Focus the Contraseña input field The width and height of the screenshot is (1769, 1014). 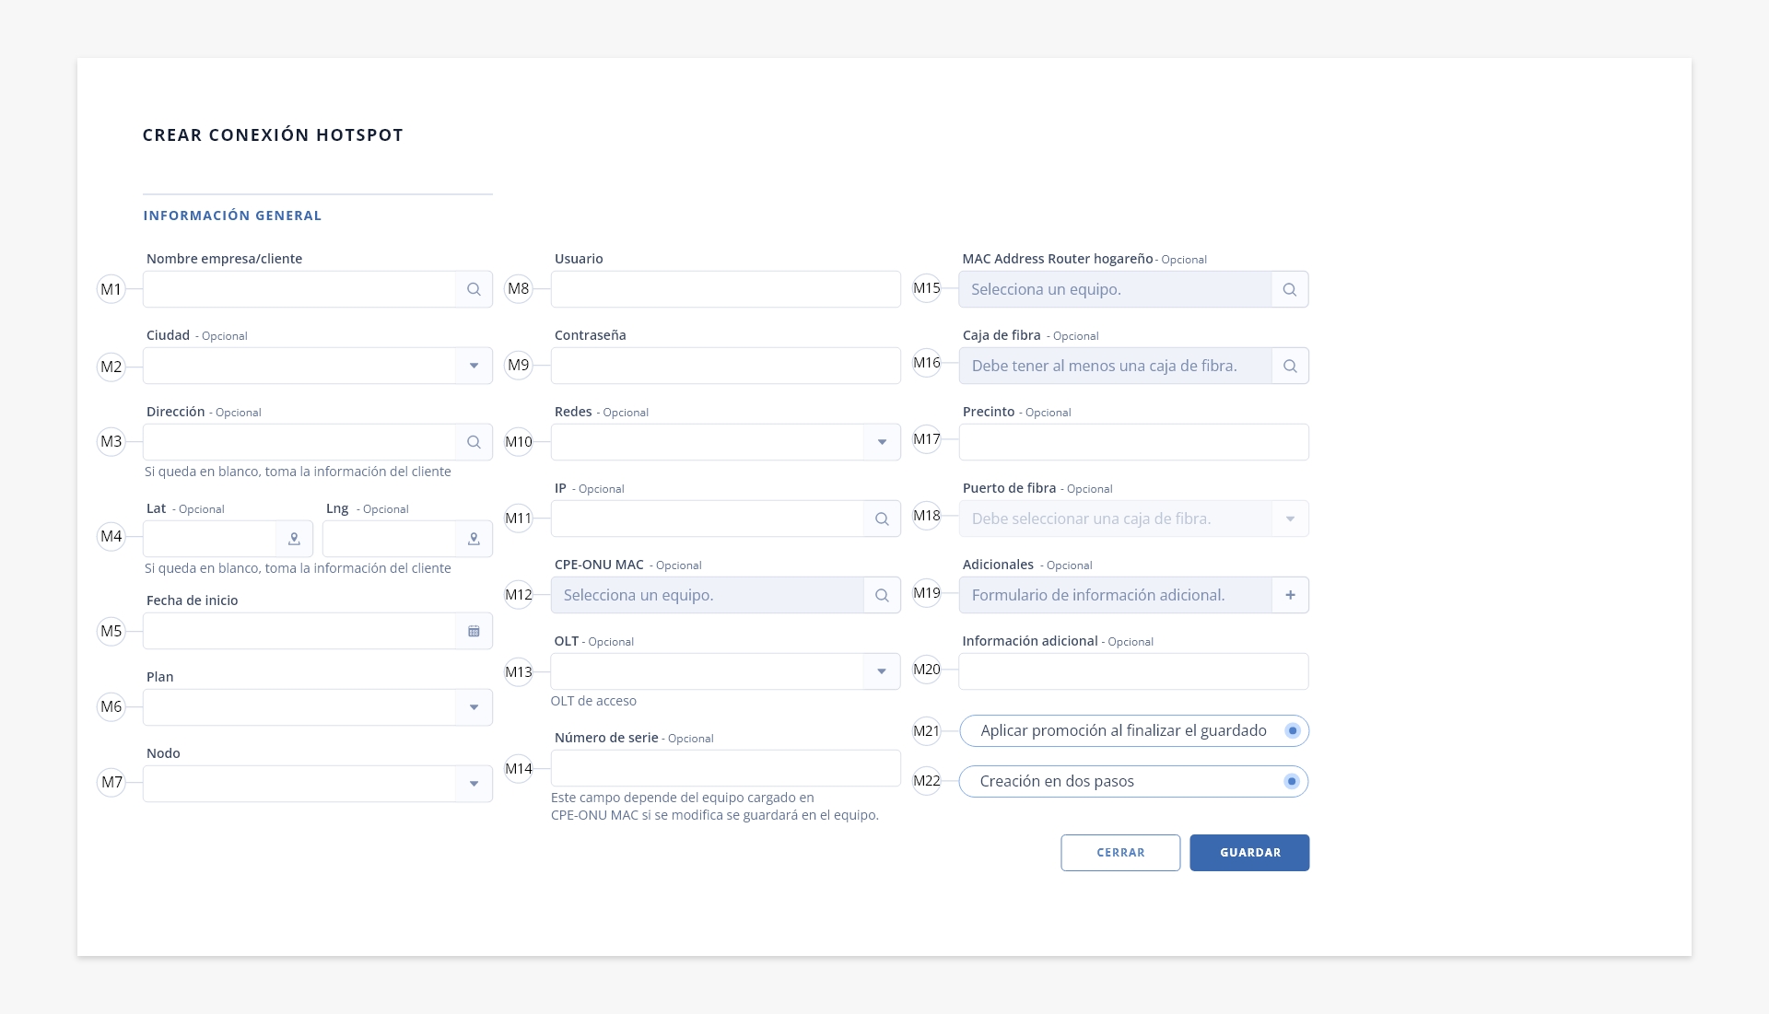pyautogui.click(x=726, y=366)
